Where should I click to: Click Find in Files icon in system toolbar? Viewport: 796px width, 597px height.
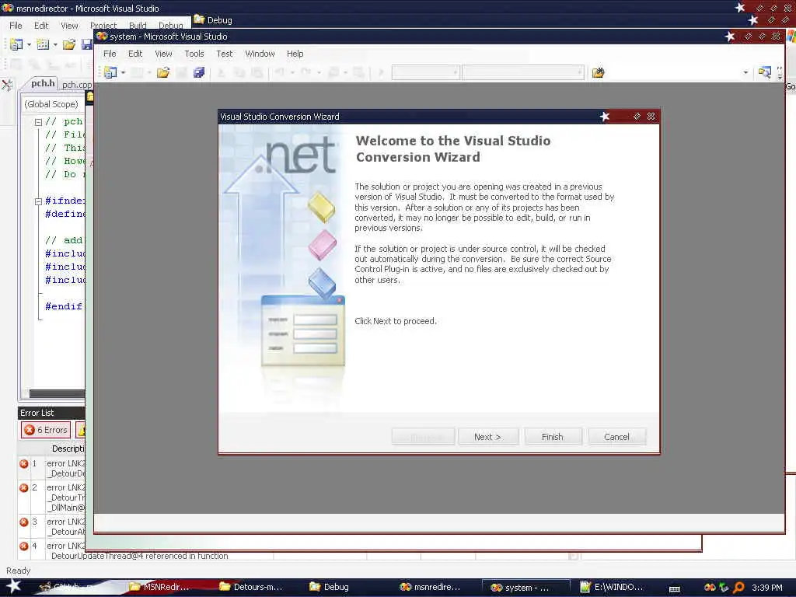click(599, 72)
